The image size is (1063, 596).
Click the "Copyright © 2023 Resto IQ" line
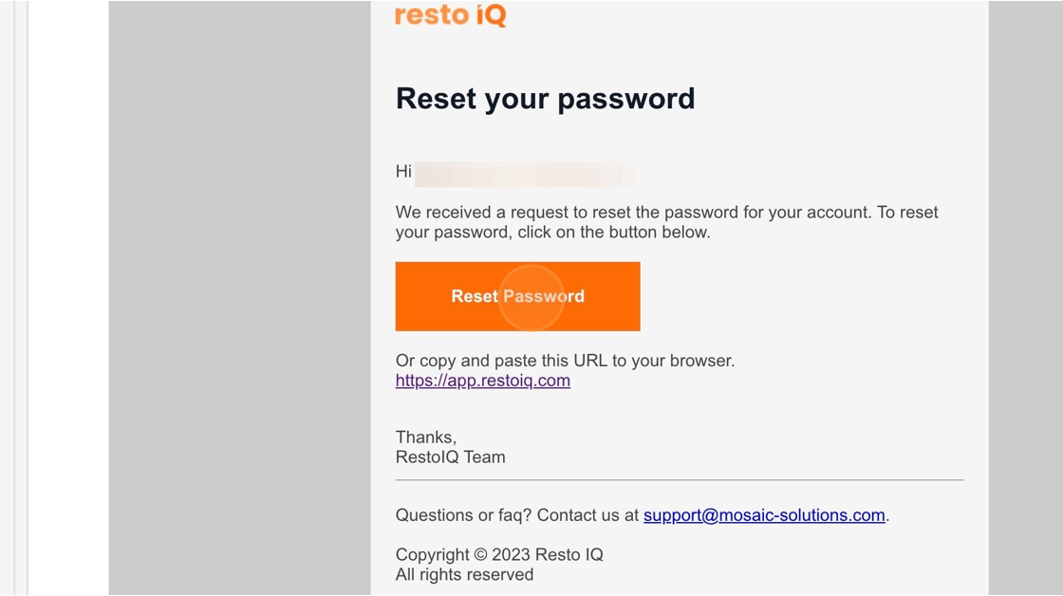point(499,554)
